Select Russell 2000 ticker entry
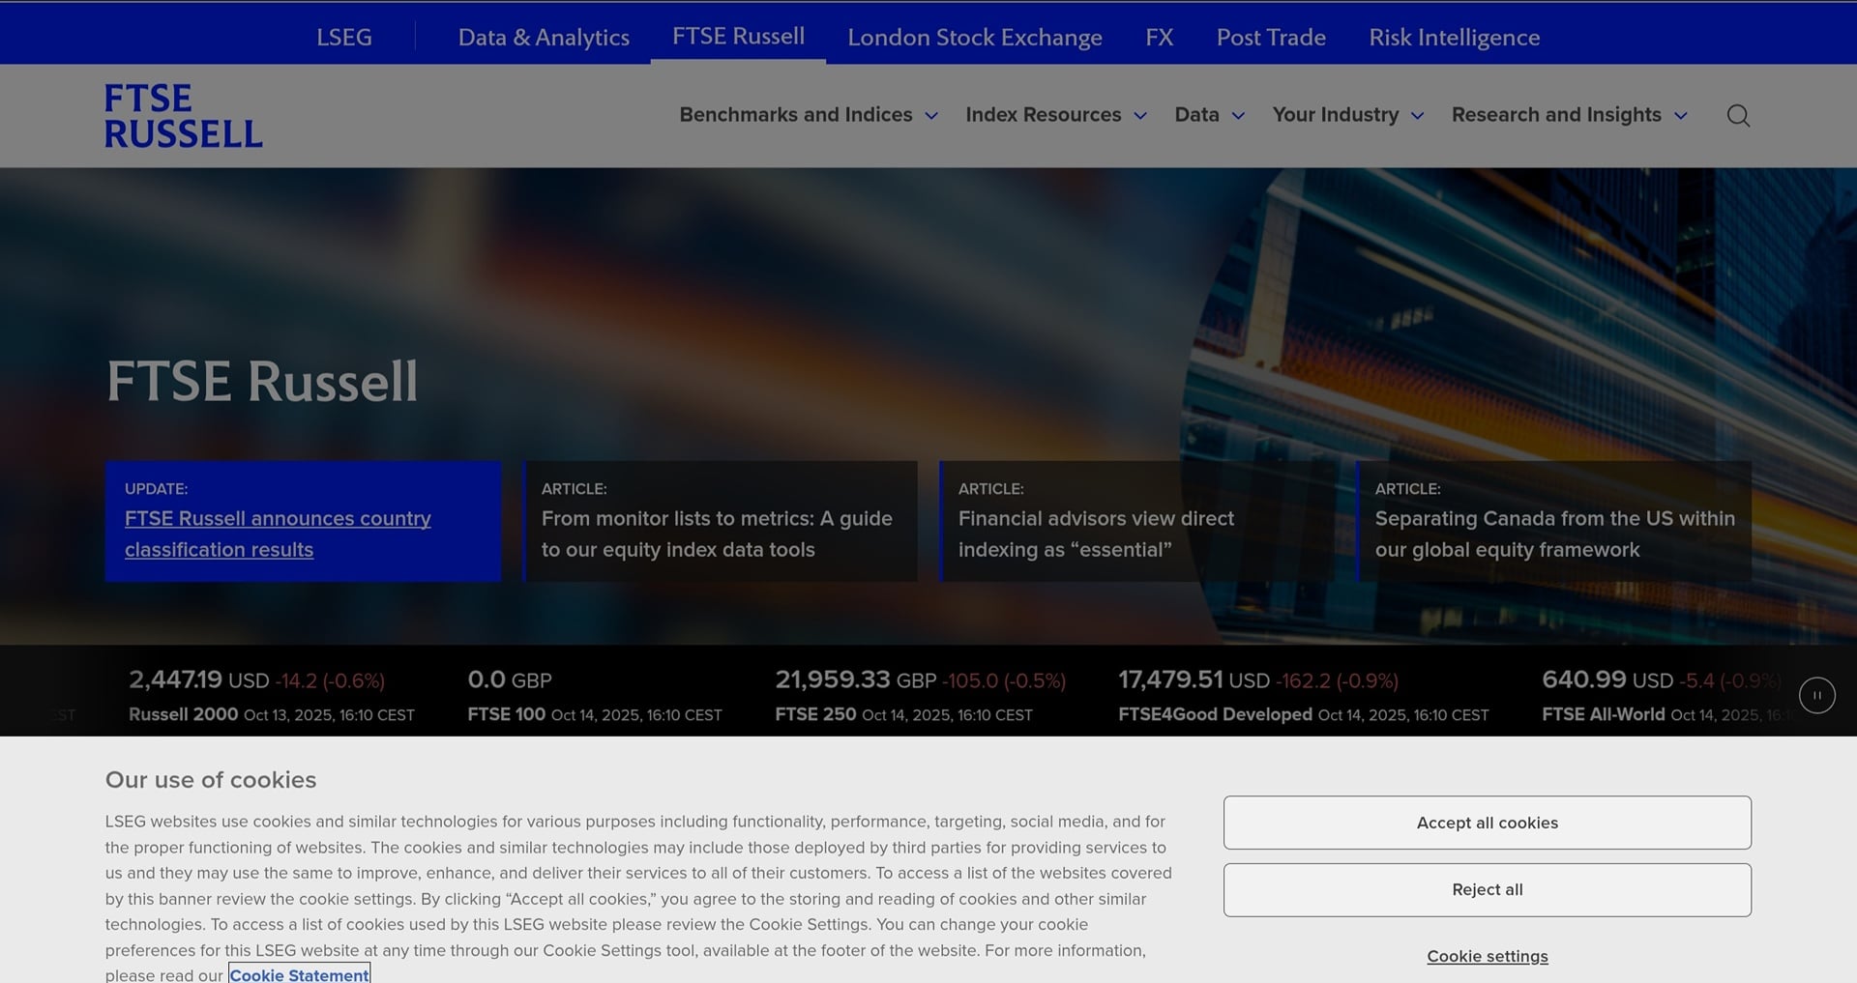The height and width of the screenshot is (983, 1857). tap(272, 696)
